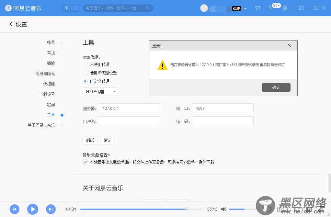Go to 常规 settings section
The width and height of the screenshot is (331, 217).
[51, 53]
